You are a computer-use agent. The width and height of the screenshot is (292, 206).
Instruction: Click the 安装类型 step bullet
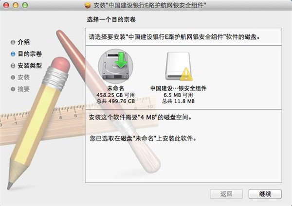[13, 66]
